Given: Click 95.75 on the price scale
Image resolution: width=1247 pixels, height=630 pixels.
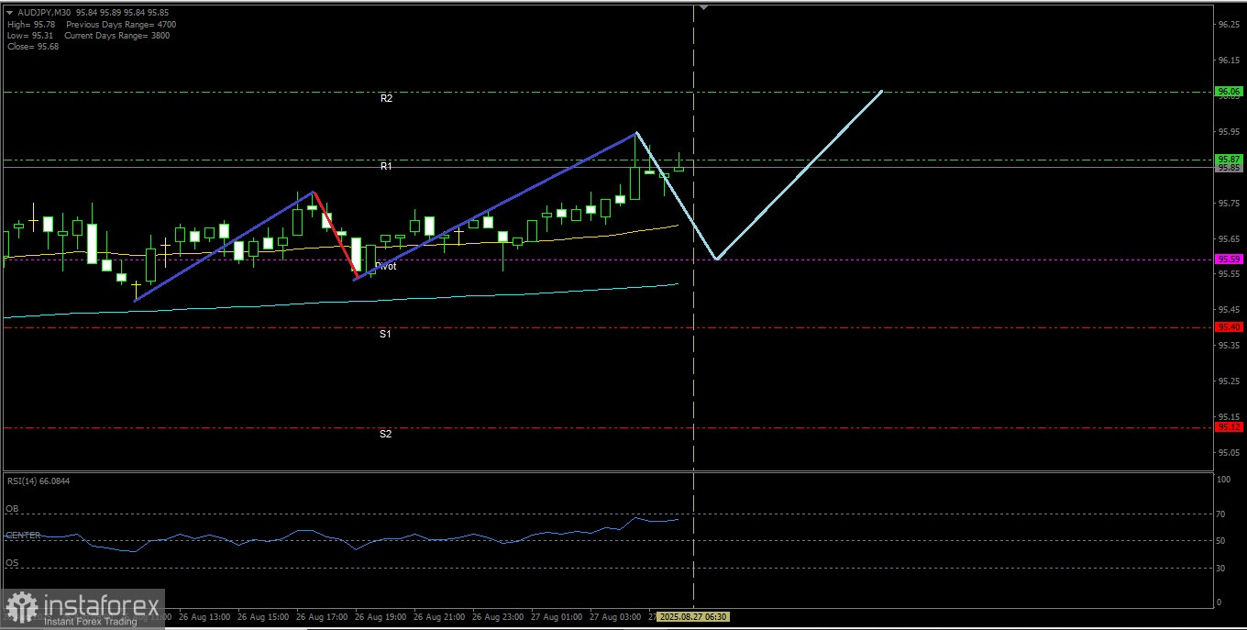Looking at the screenshot, I should tap(1229, 204).
